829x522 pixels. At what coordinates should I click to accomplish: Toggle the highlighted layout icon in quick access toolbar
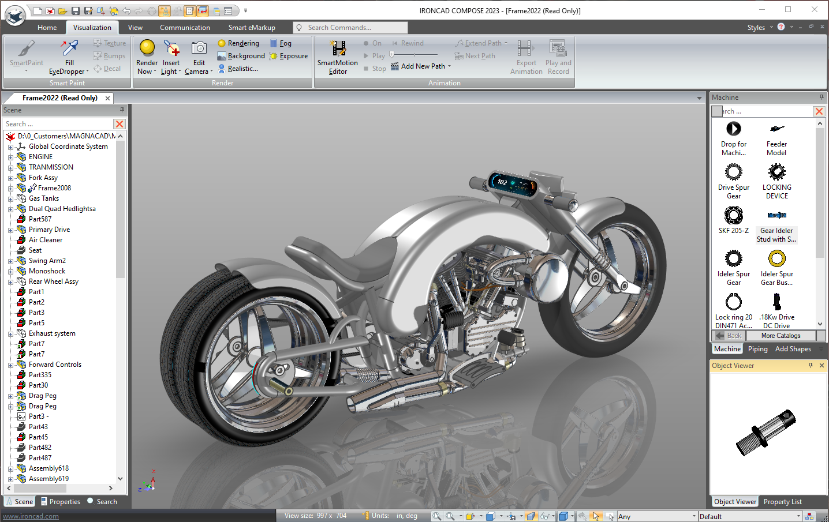click(x=190, y=10)
